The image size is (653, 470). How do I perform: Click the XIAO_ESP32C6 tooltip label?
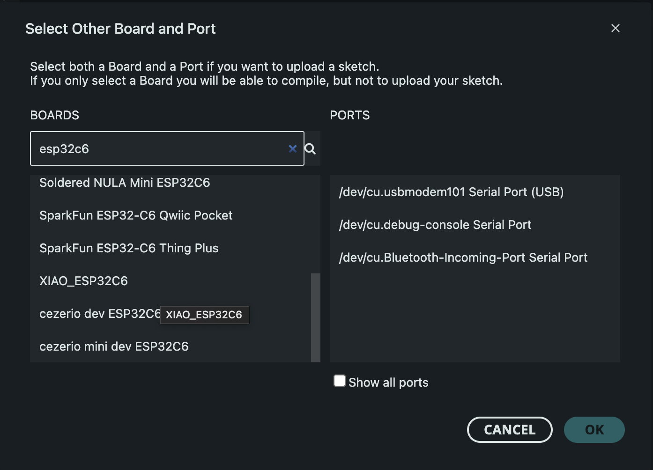(204, 315)
